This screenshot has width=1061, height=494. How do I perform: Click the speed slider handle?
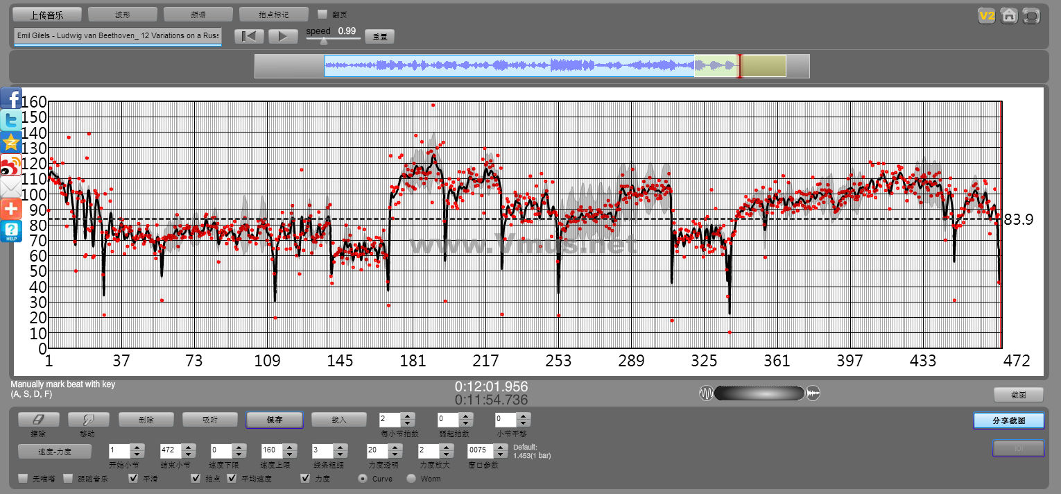(324, 40)
